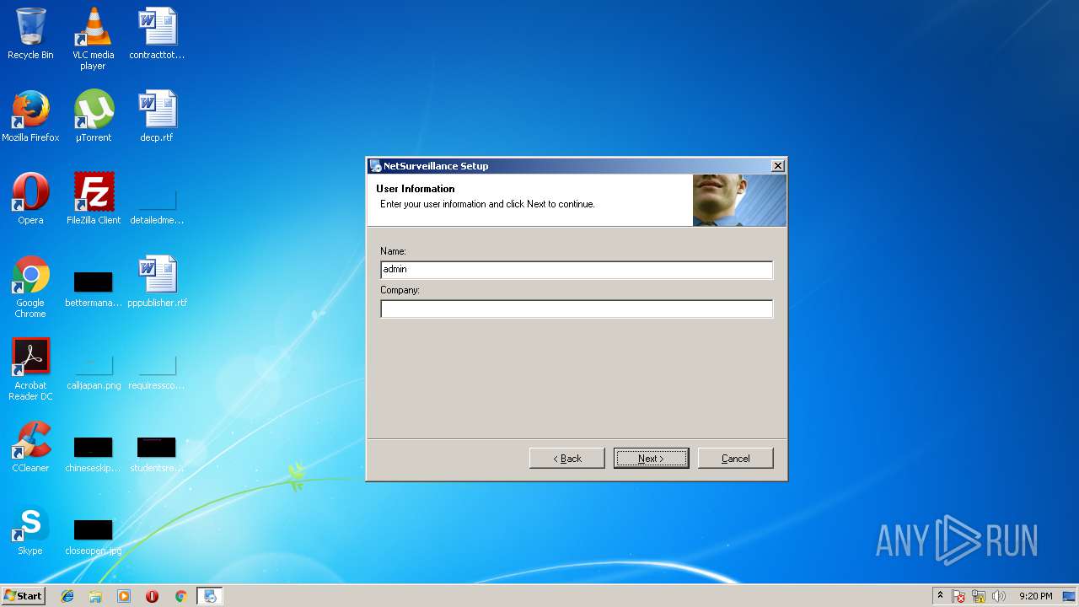Select the detailedme file icon
This screenshot has height=607, width=1079.
157,207
